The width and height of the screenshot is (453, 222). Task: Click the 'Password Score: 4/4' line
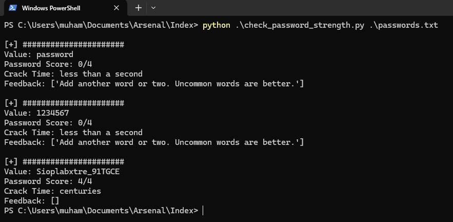pyautogui.click(x=48, y=181)
